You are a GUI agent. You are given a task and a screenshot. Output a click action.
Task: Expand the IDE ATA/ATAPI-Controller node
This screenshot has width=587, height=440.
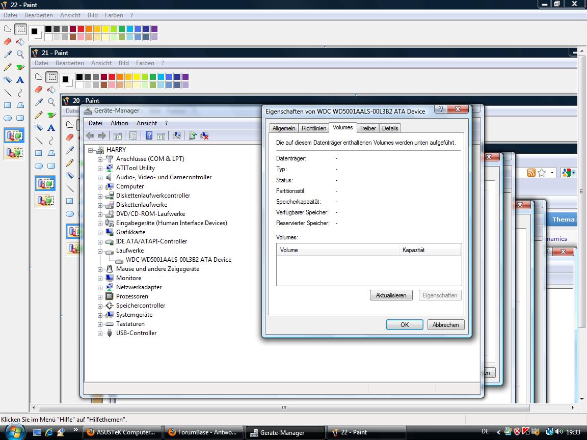100,242
